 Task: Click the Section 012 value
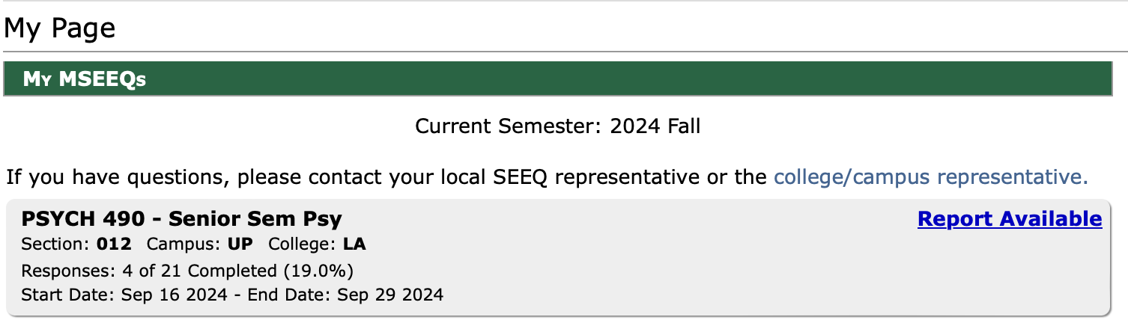(x=114, y=245)
